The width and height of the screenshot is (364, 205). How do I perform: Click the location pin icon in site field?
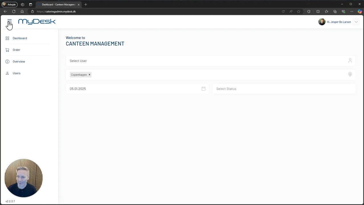coord(350,74)
